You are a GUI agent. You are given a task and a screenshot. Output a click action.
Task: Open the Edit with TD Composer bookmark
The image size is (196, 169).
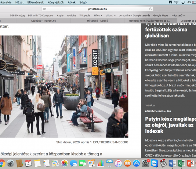coord(41,15)
